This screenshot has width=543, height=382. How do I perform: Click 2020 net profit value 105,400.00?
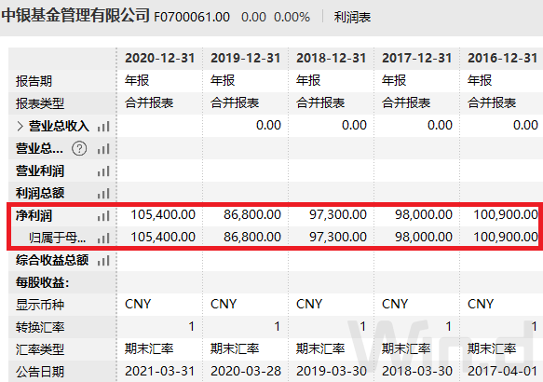[x=163, y=214]
